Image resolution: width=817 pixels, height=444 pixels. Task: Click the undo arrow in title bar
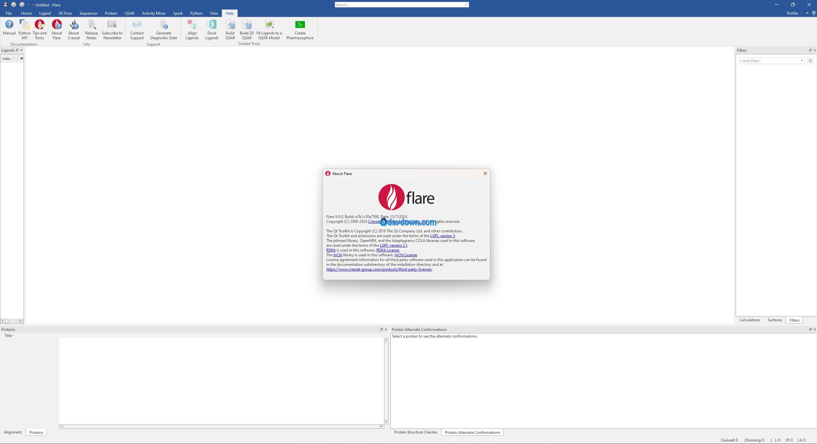[x=14, y=4]
